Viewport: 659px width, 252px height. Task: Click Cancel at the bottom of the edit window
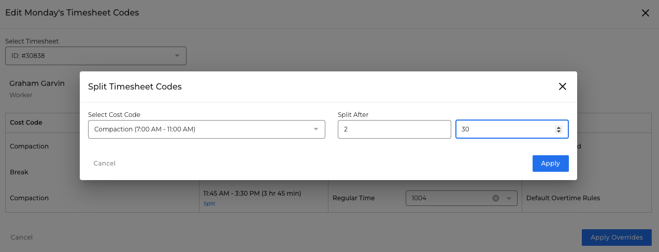[22, 238]
